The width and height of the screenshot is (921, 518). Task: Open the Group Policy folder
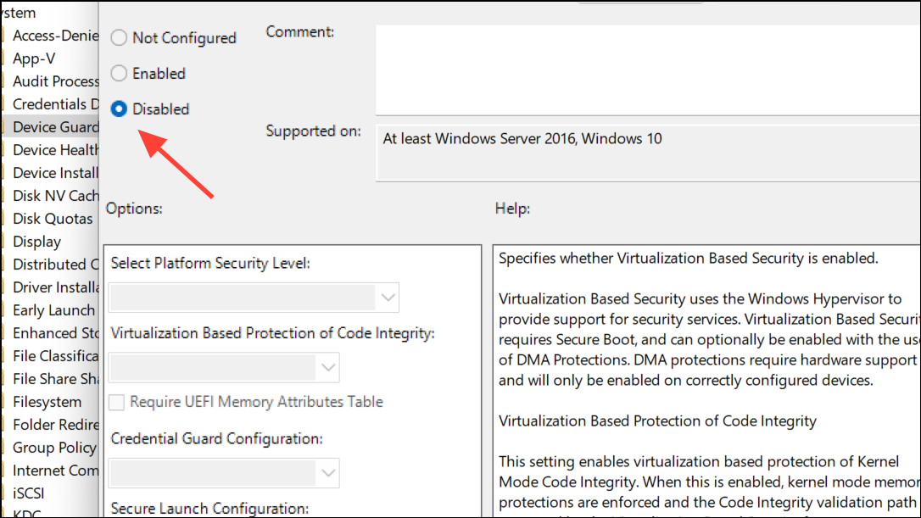coord(54,448)
